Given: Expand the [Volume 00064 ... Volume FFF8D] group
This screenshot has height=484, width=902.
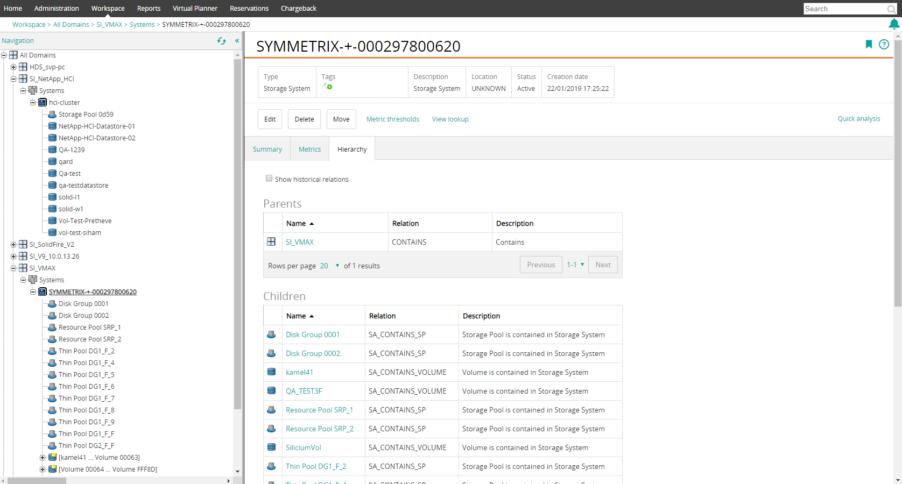Looking at the screenshot, I should 43,469.
